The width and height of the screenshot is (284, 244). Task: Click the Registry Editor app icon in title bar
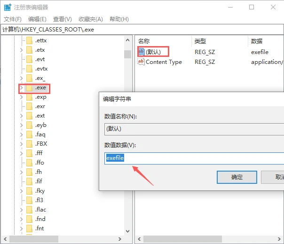pos(8,7)
